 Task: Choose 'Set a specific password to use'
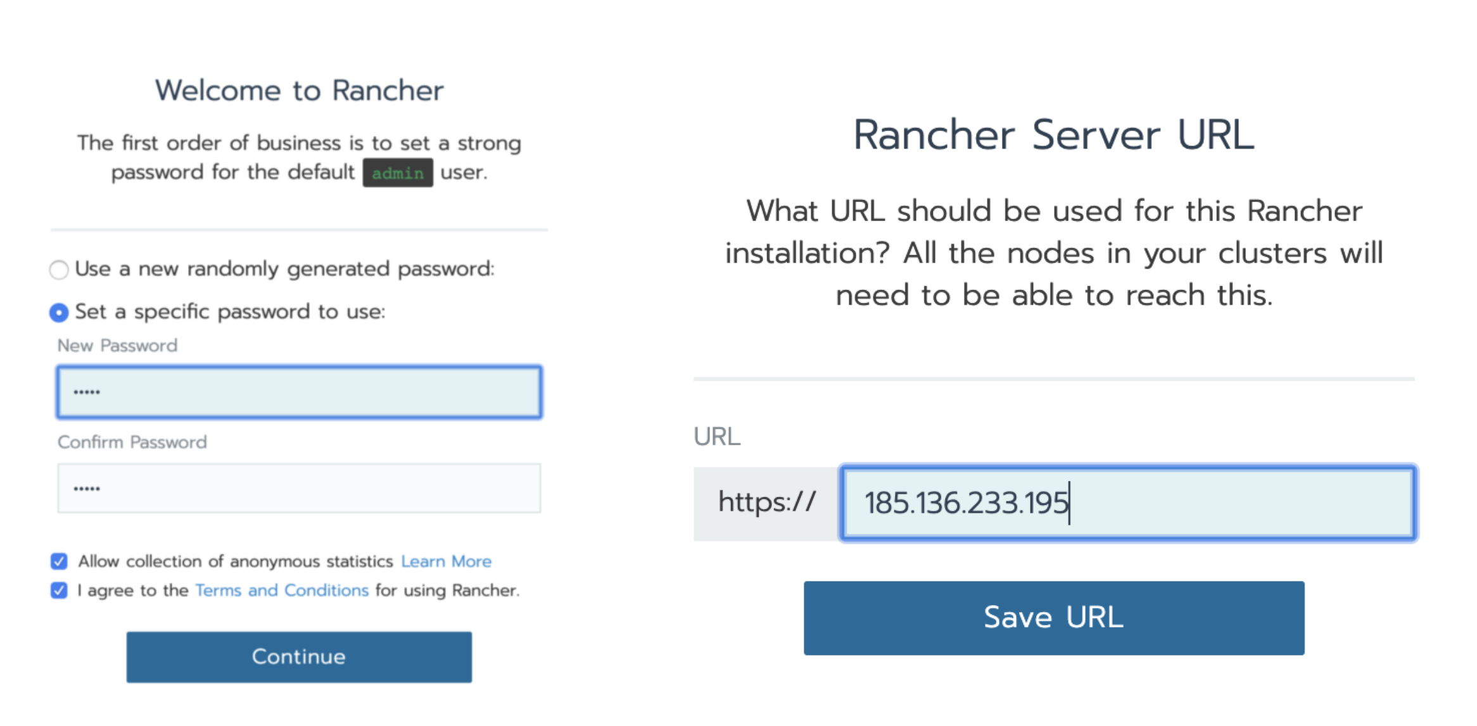point(59,312)
